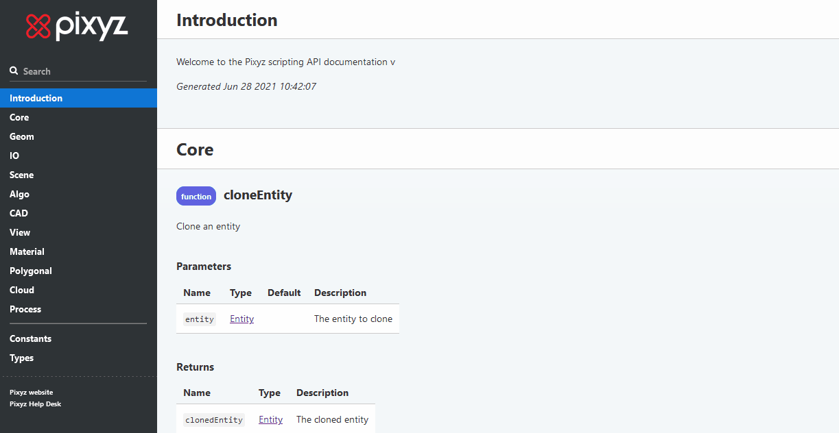The width and height of the screenshot is (839, 433).
Task: Open the Constants page
Action: pyautogui.click(x=31, y=338)
